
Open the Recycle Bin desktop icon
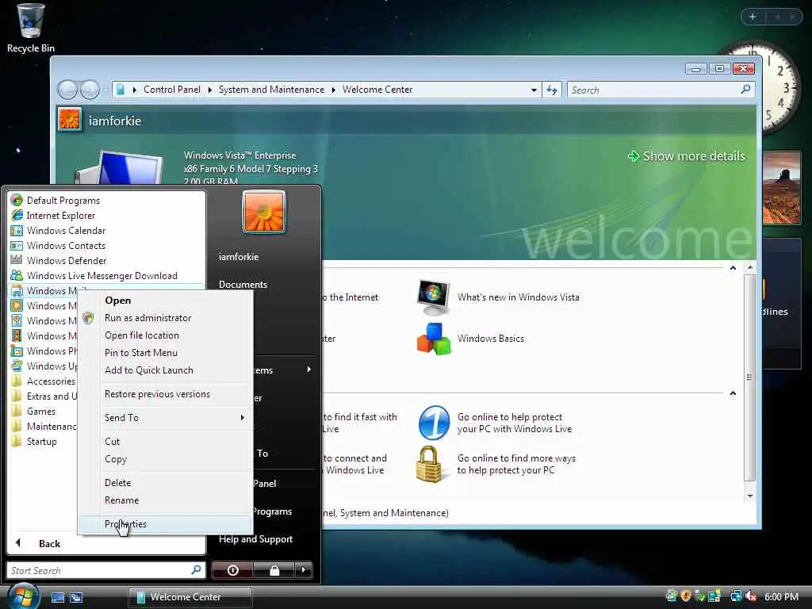tap(30, 28)
